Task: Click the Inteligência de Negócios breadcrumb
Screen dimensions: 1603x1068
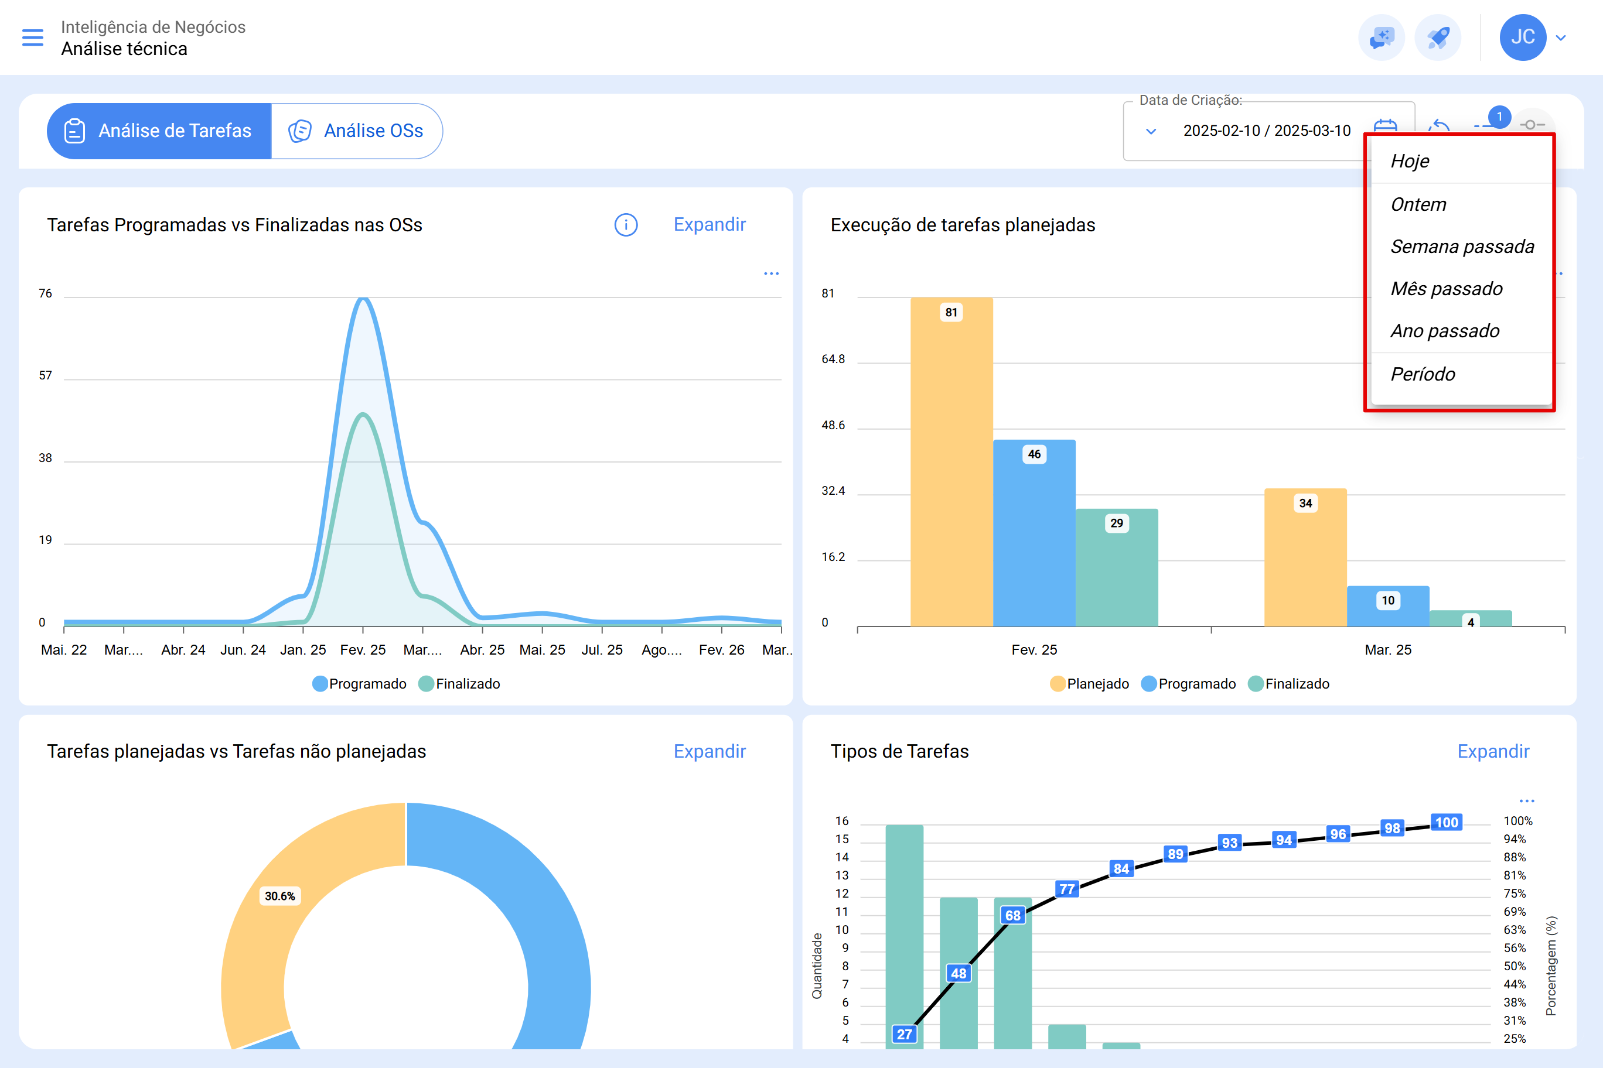Action: (x=154, y=26)
